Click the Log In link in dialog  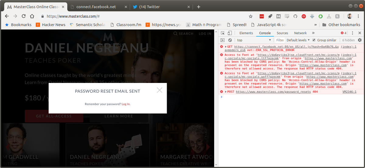tap(126, 104)
